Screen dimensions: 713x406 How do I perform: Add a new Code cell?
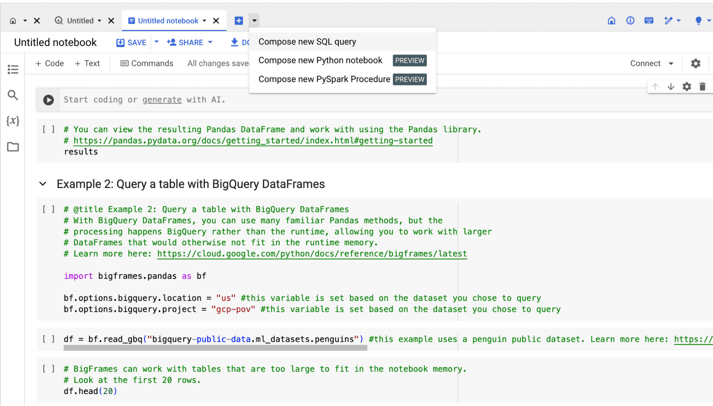point(50,64)
